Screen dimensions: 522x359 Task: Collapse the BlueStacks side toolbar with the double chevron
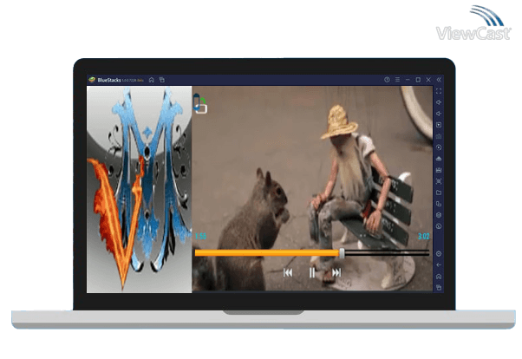coord(439,80)
